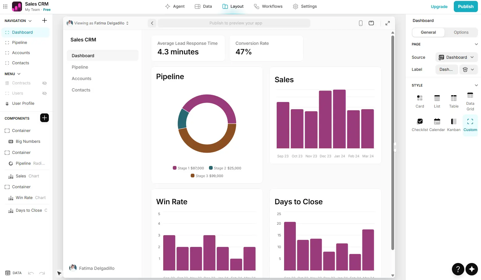Collapse the STYLE section

[476, 85]
